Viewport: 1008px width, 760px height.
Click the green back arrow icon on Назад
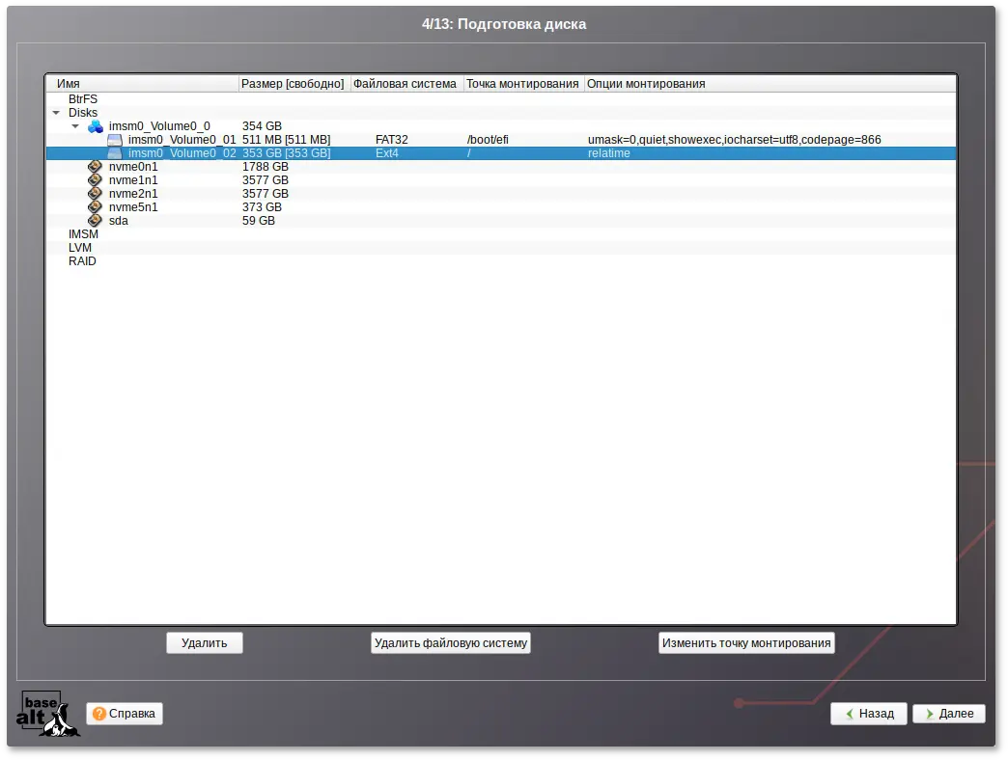(850, 714)
